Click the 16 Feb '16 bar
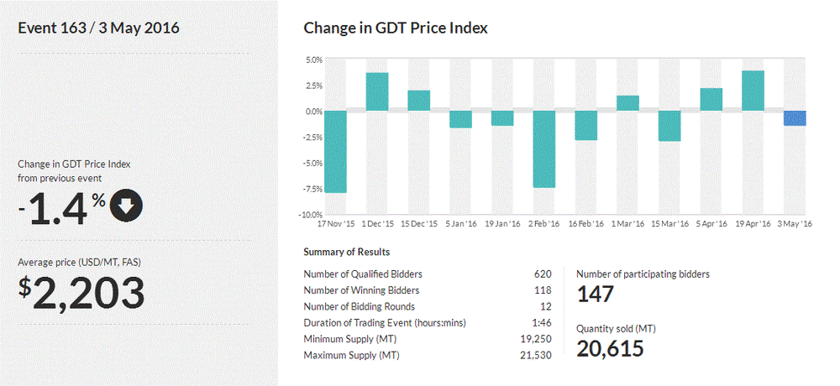The height and width of the screenshot is (386, 840). click(x=585, y=125)
